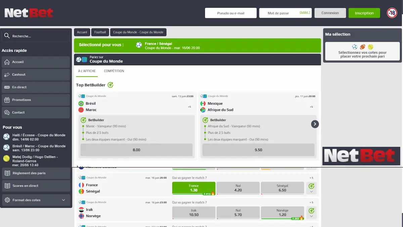Click the Brésil flag icon in BetBuilder card

click(81, 104)
